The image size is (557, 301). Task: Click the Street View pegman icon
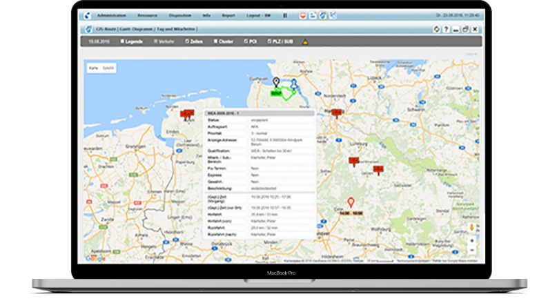[x=471, y=227]
